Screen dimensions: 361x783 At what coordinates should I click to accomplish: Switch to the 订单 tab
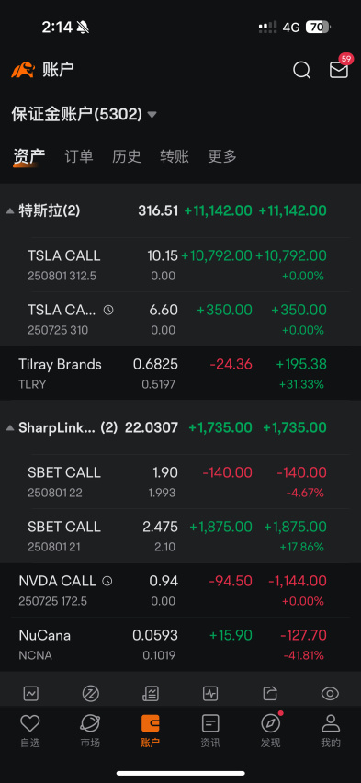click(79, 156)
